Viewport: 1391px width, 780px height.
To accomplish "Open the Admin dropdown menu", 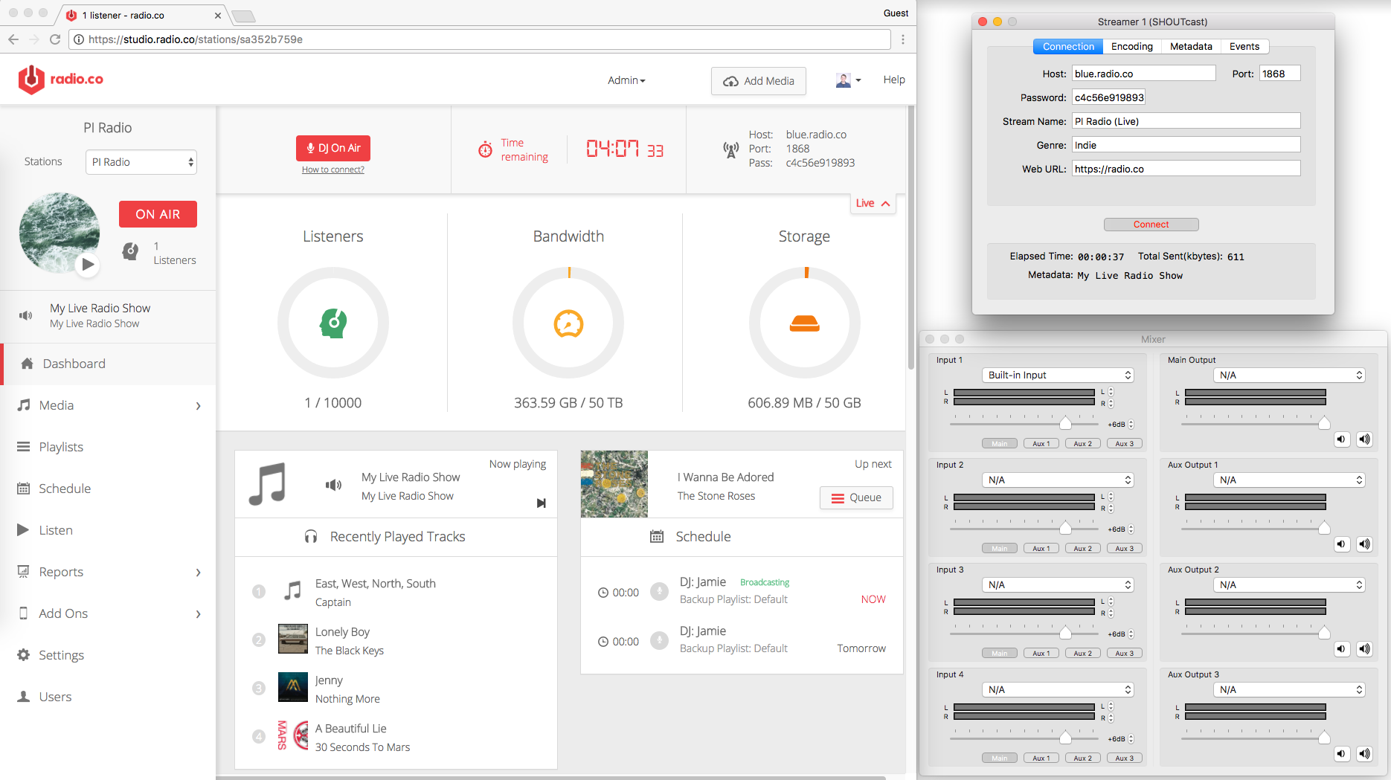I will coord(626,80).
